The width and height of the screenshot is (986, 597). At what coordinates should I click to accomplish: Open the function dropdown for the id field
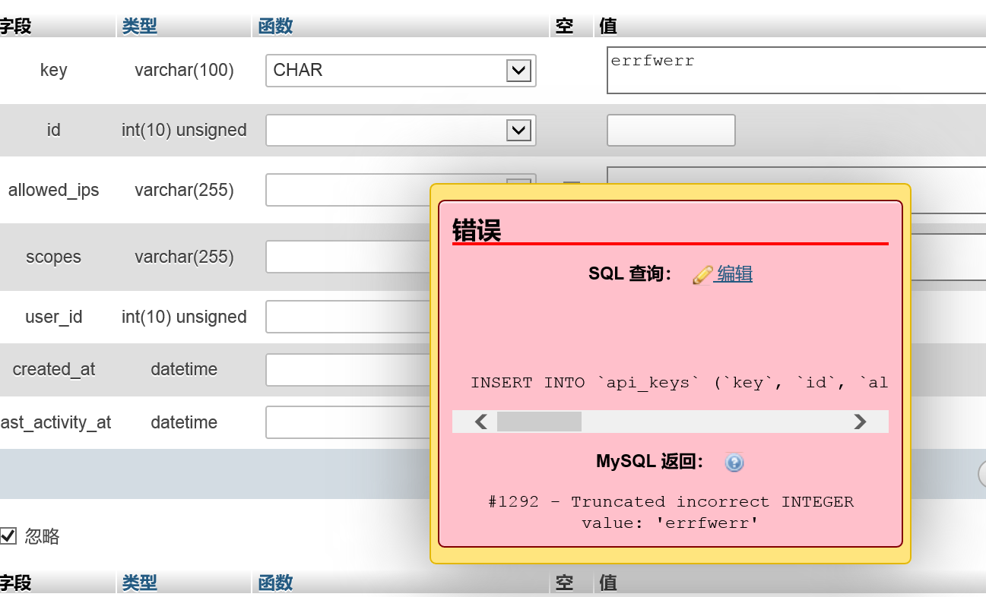tap(519, 130)
